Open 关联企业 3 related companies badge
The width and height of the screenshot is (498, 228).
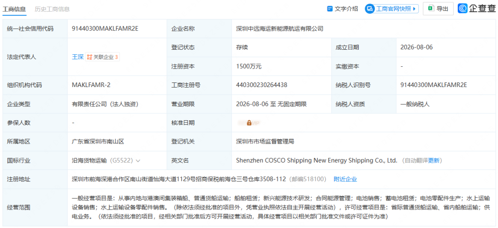coord(102,57)
